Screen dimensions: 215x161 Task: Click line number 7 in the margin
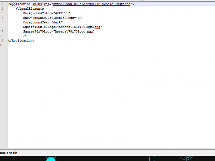(x=2, y=31)
